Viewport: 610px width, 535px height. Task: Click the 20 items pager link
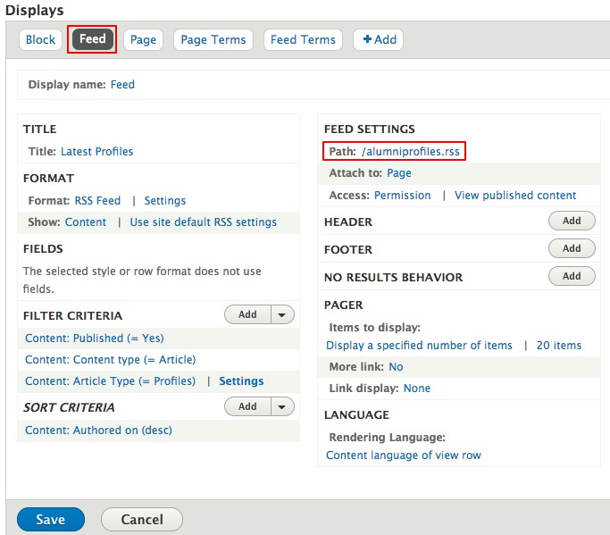tap(559, 345)
